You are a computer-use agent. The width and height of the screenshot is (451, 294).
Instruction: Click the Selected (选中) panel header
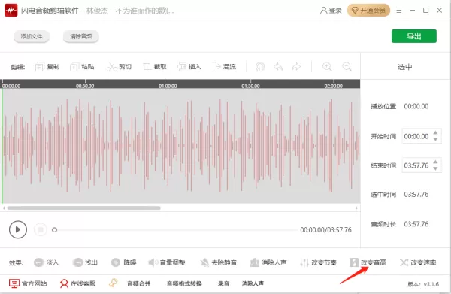pos(405,67)
